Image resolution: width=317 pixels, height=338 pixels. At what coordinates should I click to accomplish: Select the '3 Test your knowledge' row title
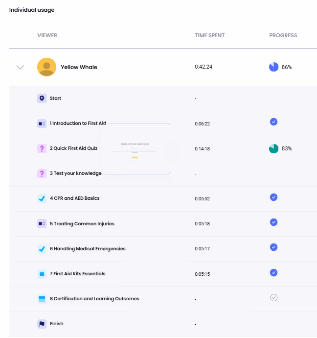[75, 173]
